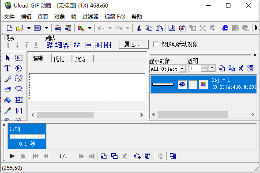Screen dimensions: 260x173
Task: Select the Magic wand selection tool
Action: [x=19, y=79]
